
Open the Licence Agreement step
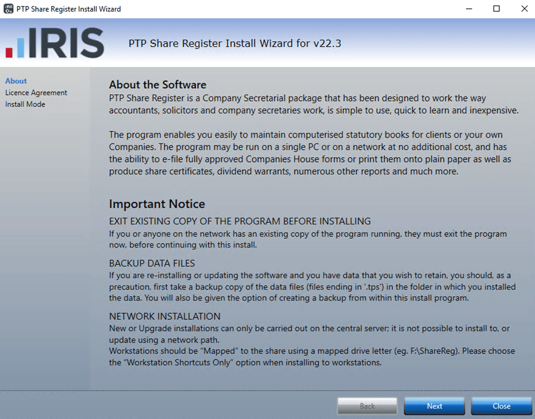coord(36,93)
